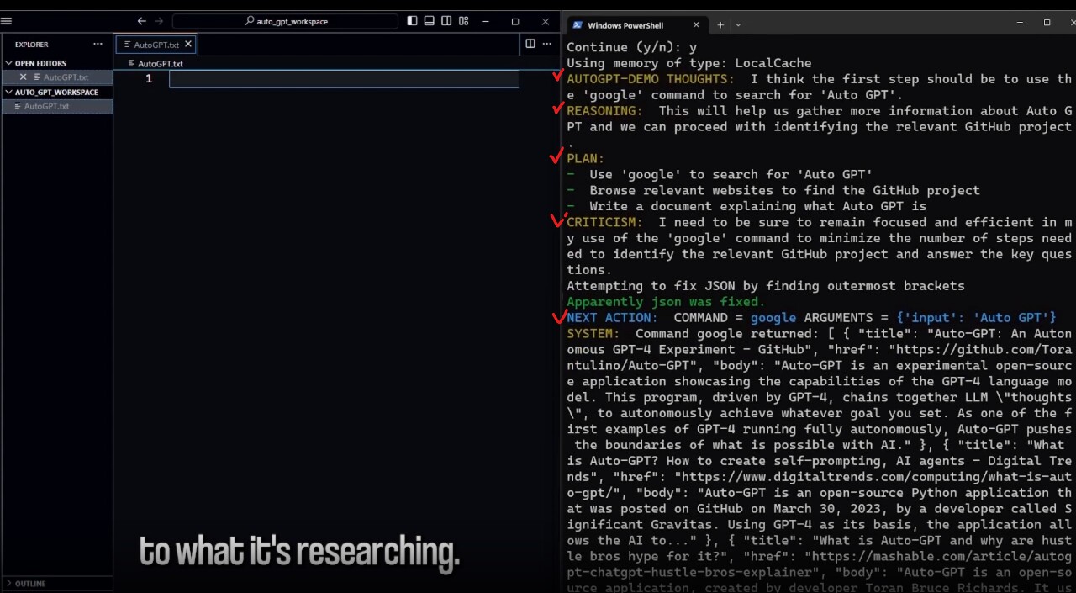Click 'Apparently json was fixed.' line
This screenshot has width=1076, height=593.
[x=666, y=302]
